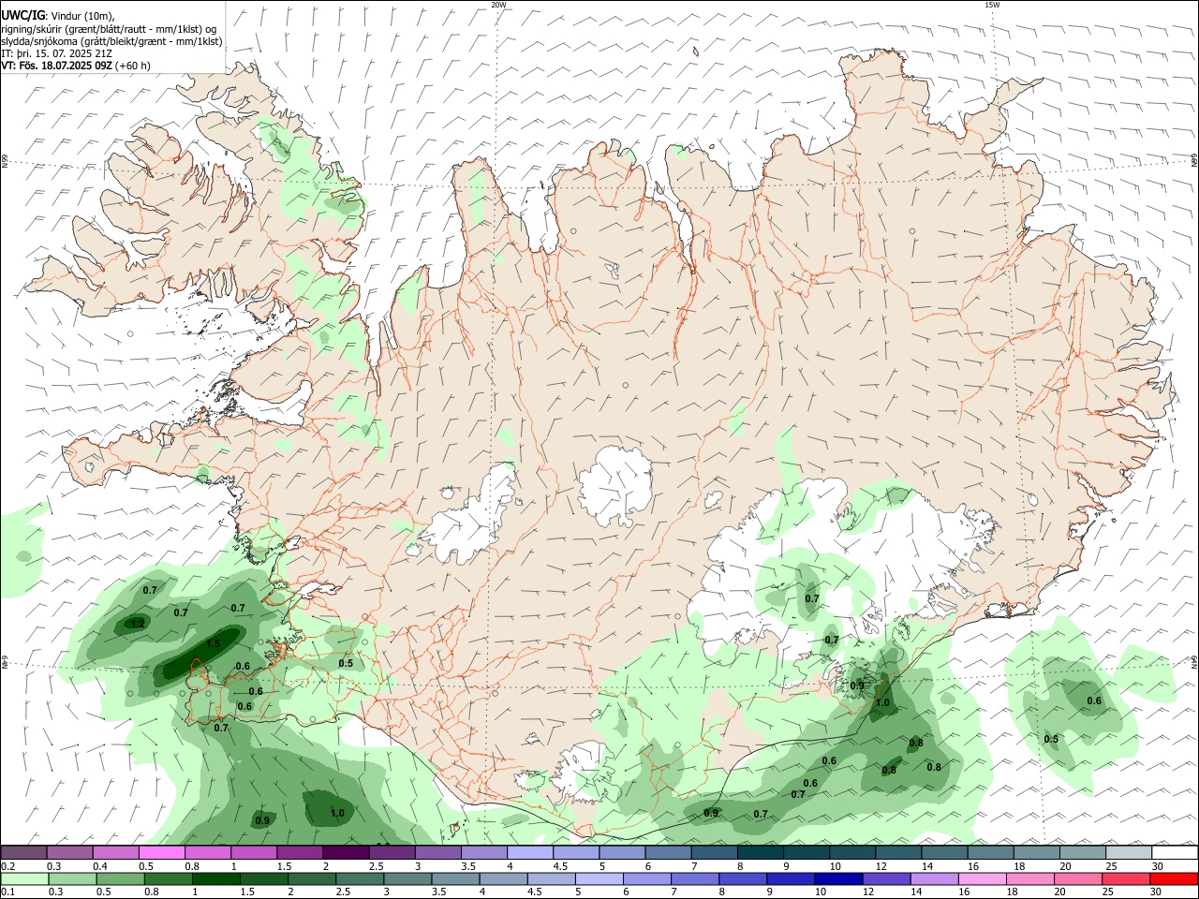This screenshot has height=899, width=1199.
Task: Click the upper-scale swatch between 1.5 and 2
Action: click(x=300, y=852)
